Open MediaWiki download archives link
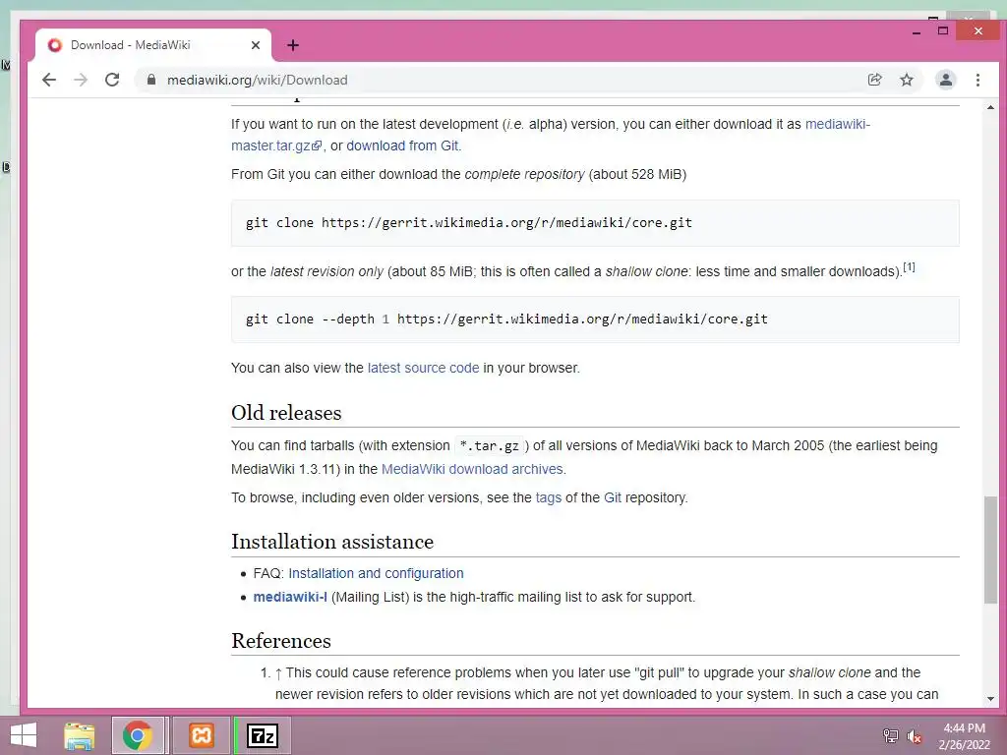 472,469
